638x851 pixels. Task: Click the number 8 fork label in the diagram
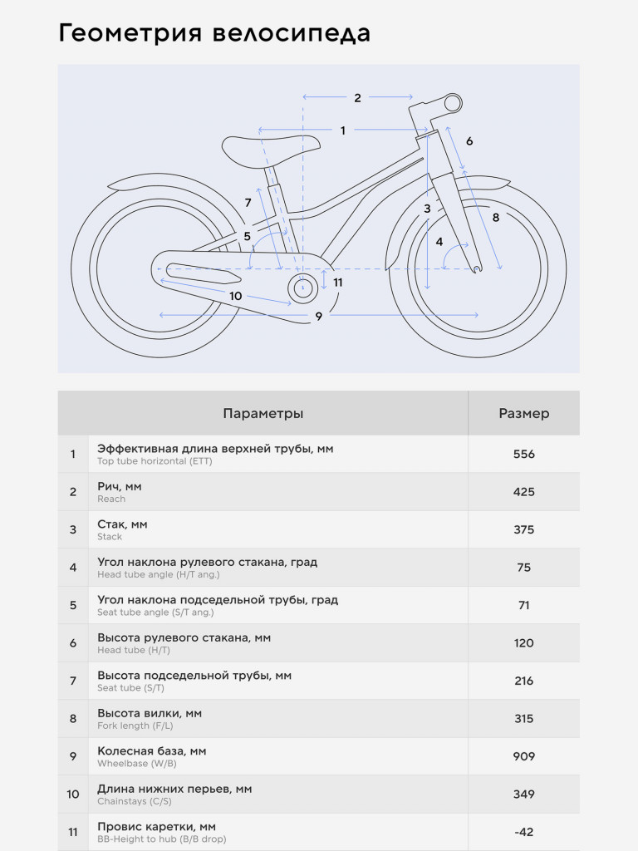(496, 218)
